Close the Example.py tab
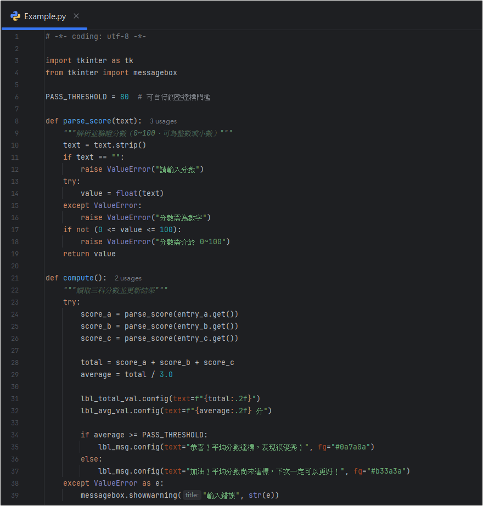Image resolution: width=483 pixels, height=506 pixels. click(76, 16)
